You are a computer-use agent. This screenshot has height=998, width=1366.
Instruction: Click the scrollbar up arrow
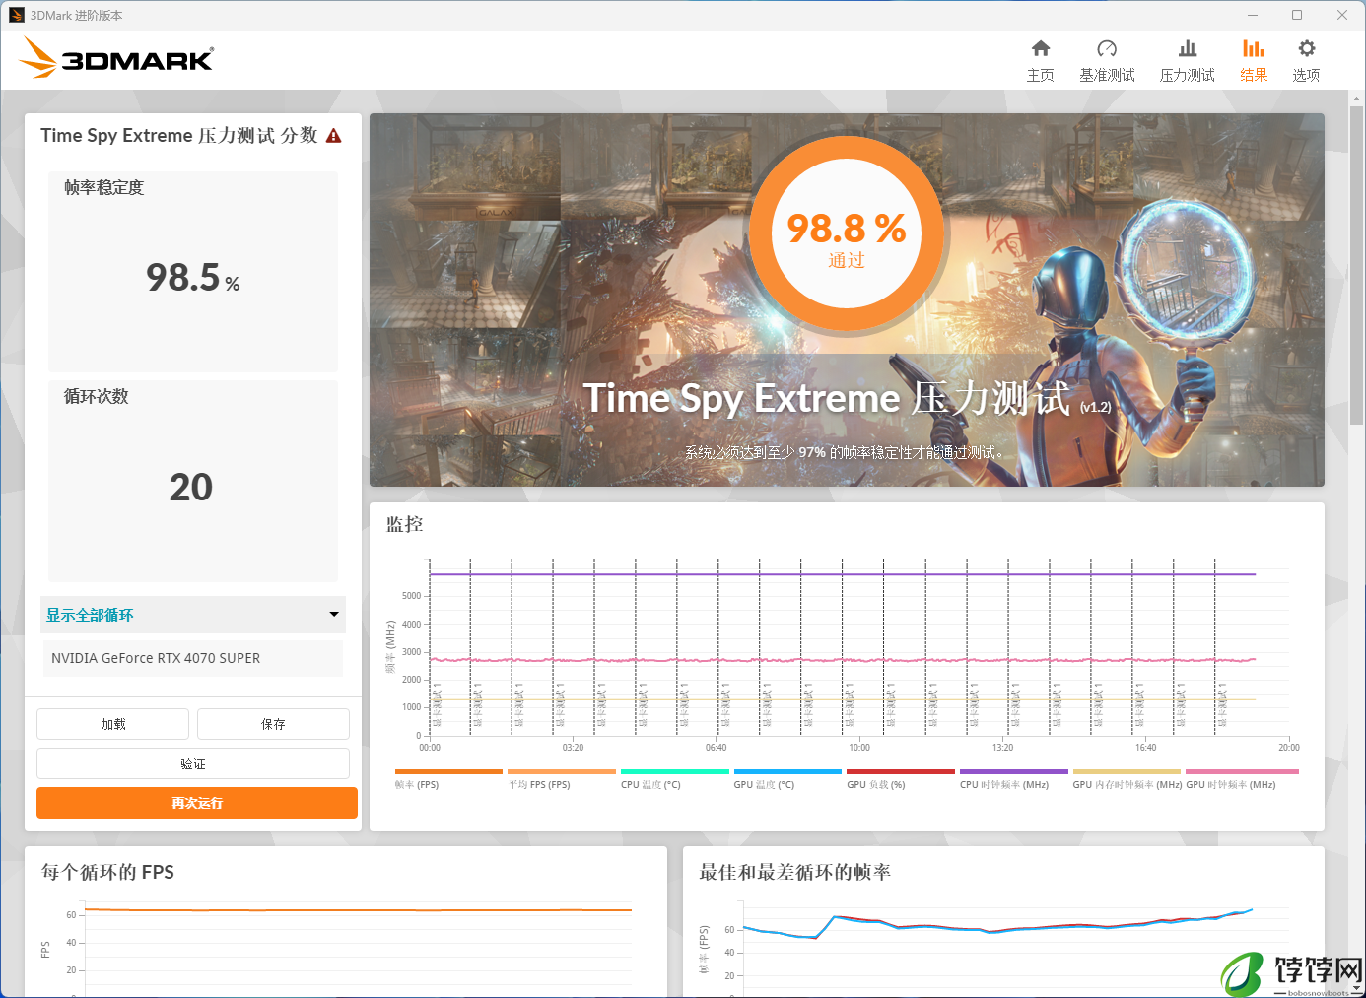click(1357, 98)
